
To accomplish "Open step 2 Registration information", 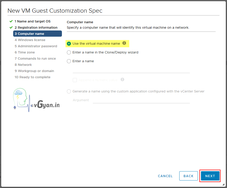I will click(36, 27).
